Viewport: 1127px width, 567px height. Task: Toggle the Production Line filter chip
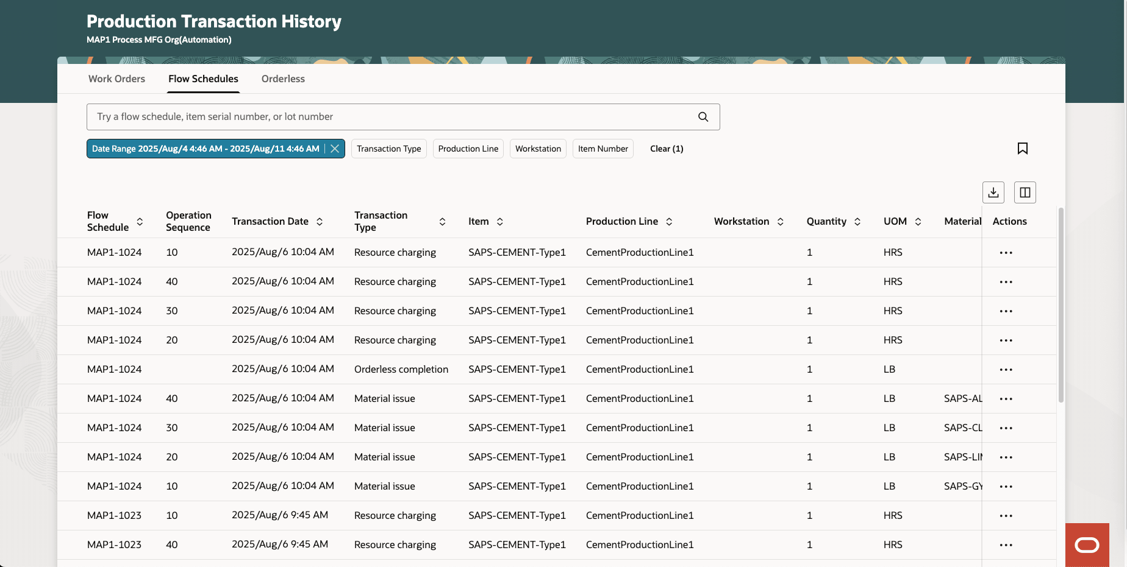[x=468, y=148]
